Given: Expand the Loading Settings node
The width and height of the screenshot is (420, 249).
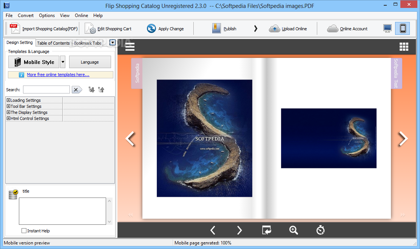Looking at the screenshot, I should click(x=8, y=100).
